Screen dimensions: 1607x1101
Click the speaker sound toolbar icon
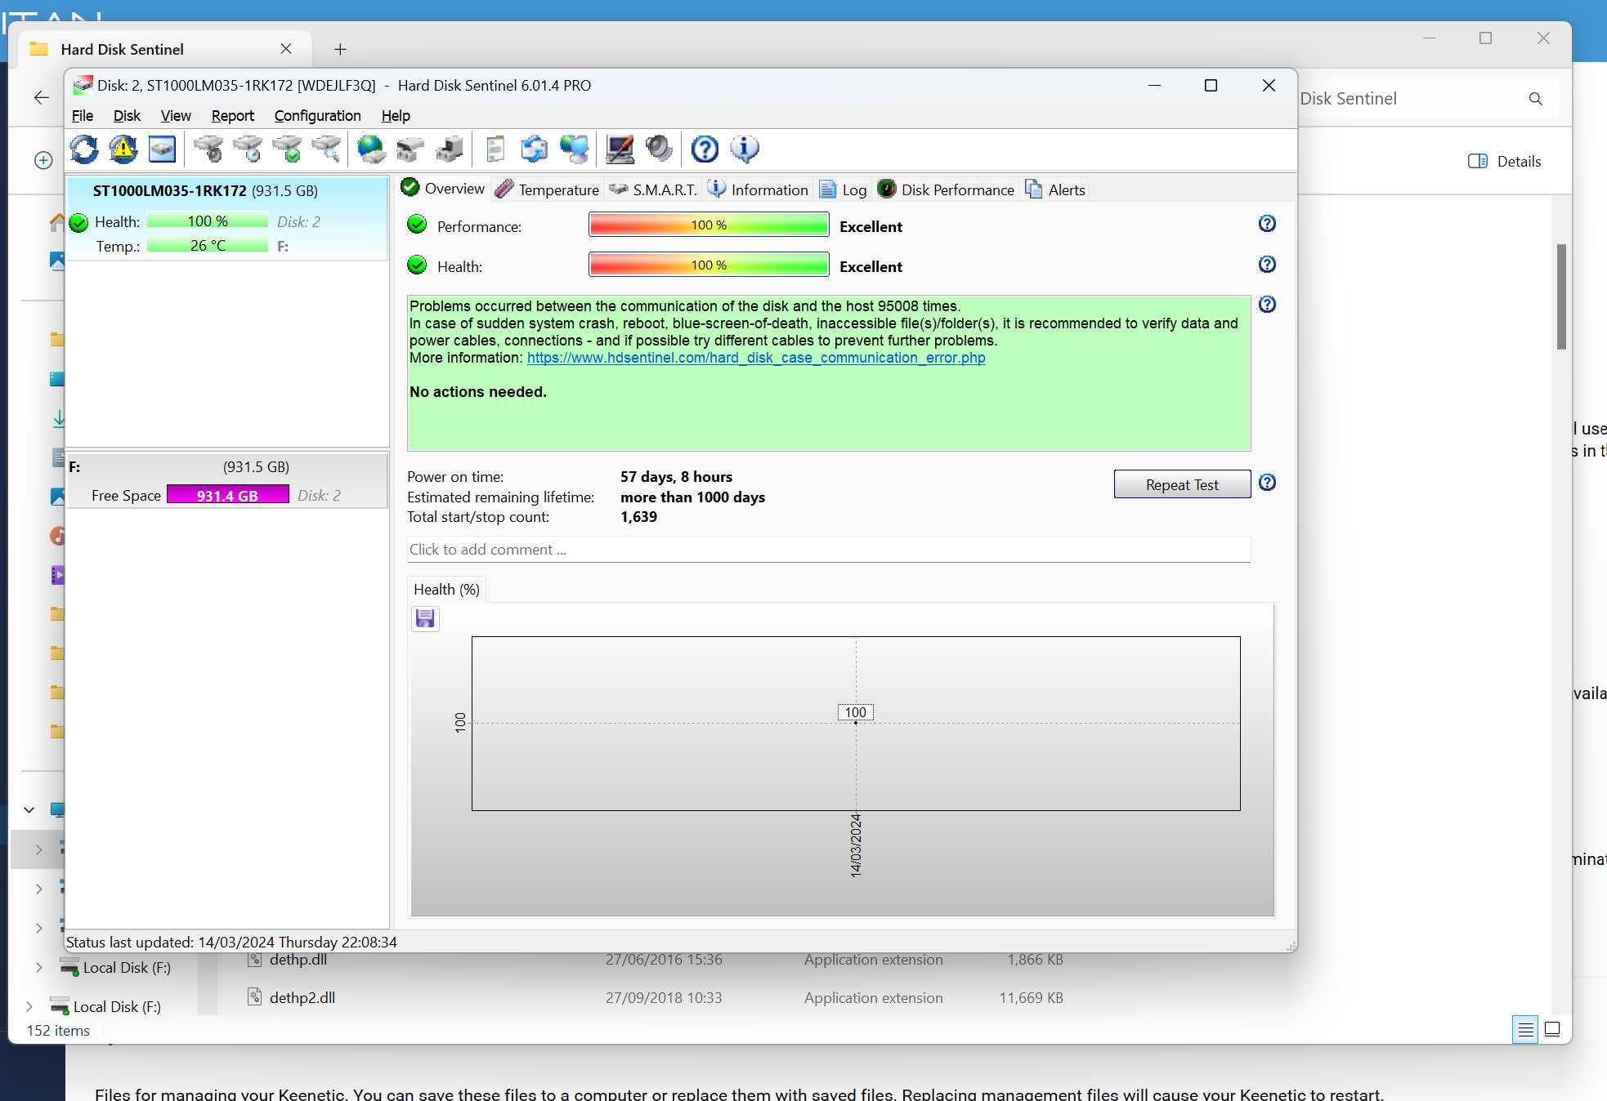click(x=659, y=149)
